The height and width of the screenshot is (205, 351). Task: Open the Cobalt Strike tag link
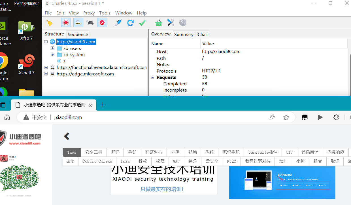coord(97,161)
